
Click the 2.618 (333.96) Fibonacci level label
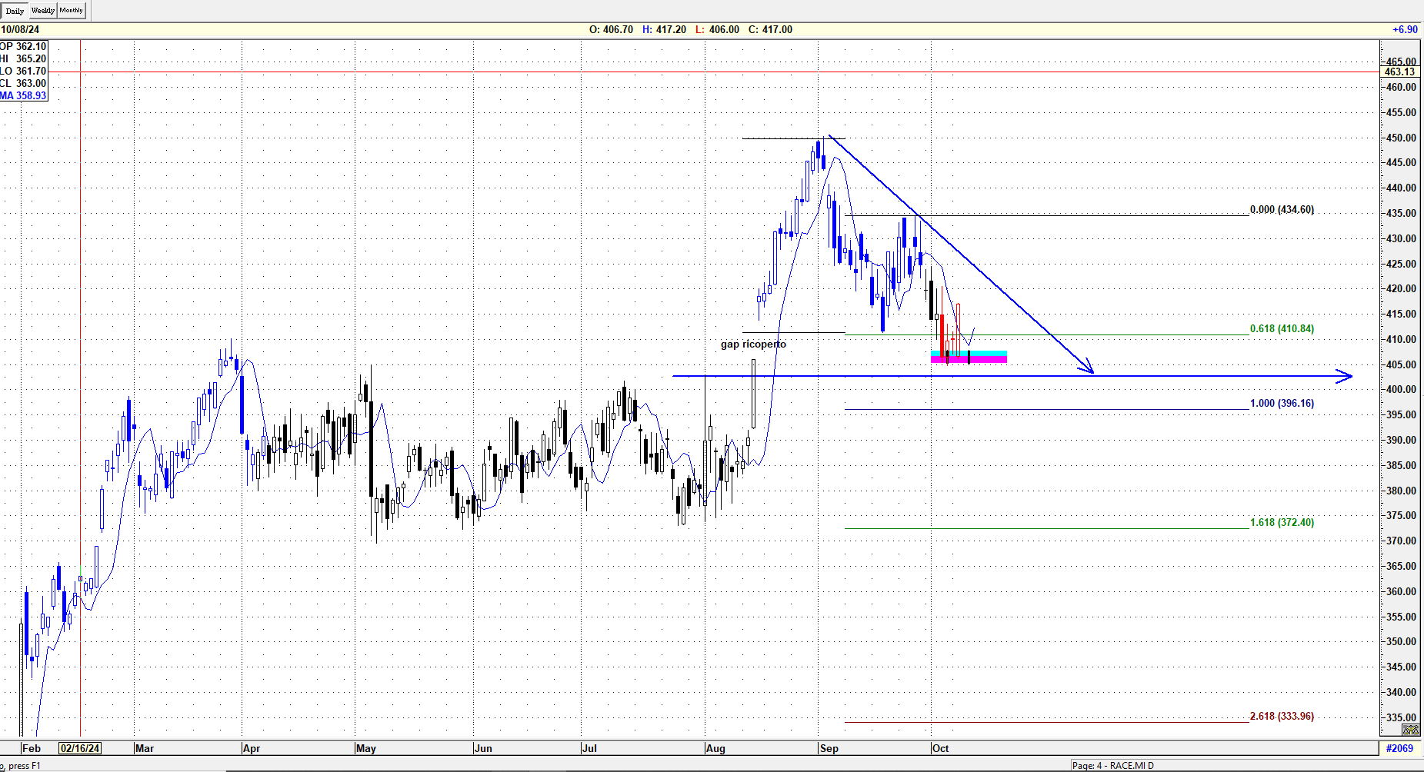(1282, 716)
